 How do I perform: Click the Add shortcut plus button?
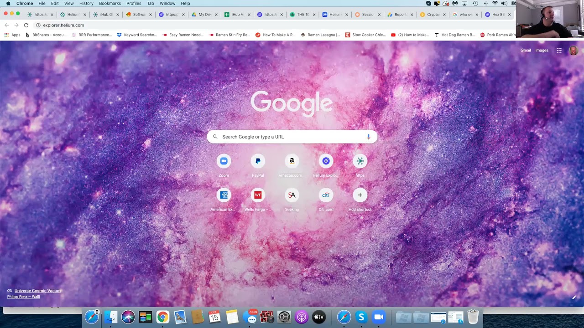pyautogui.click(x=360, y=195)
